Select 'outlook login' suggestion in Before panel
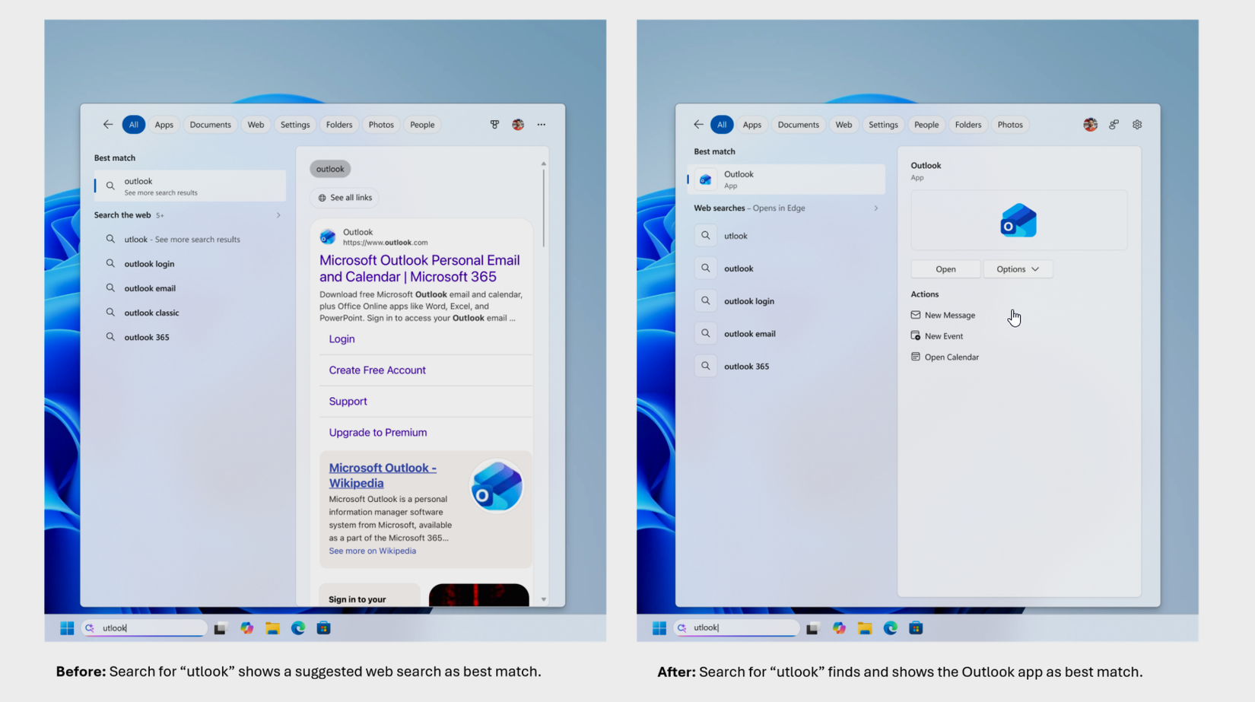 (149, 264)
